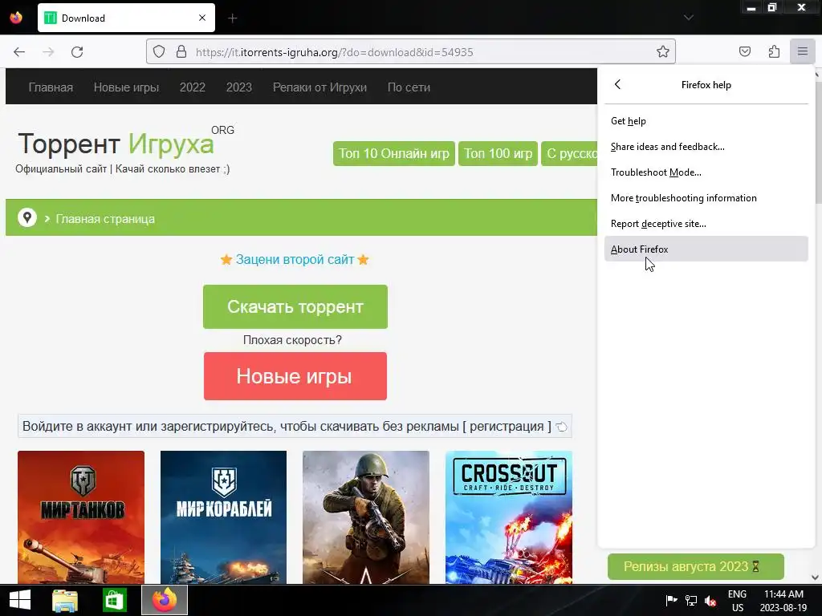Viewport: 822px width, 616px height.
Task: Open the Save to Pocket icon
Action: pyautogui.click(x=745, y=52)
